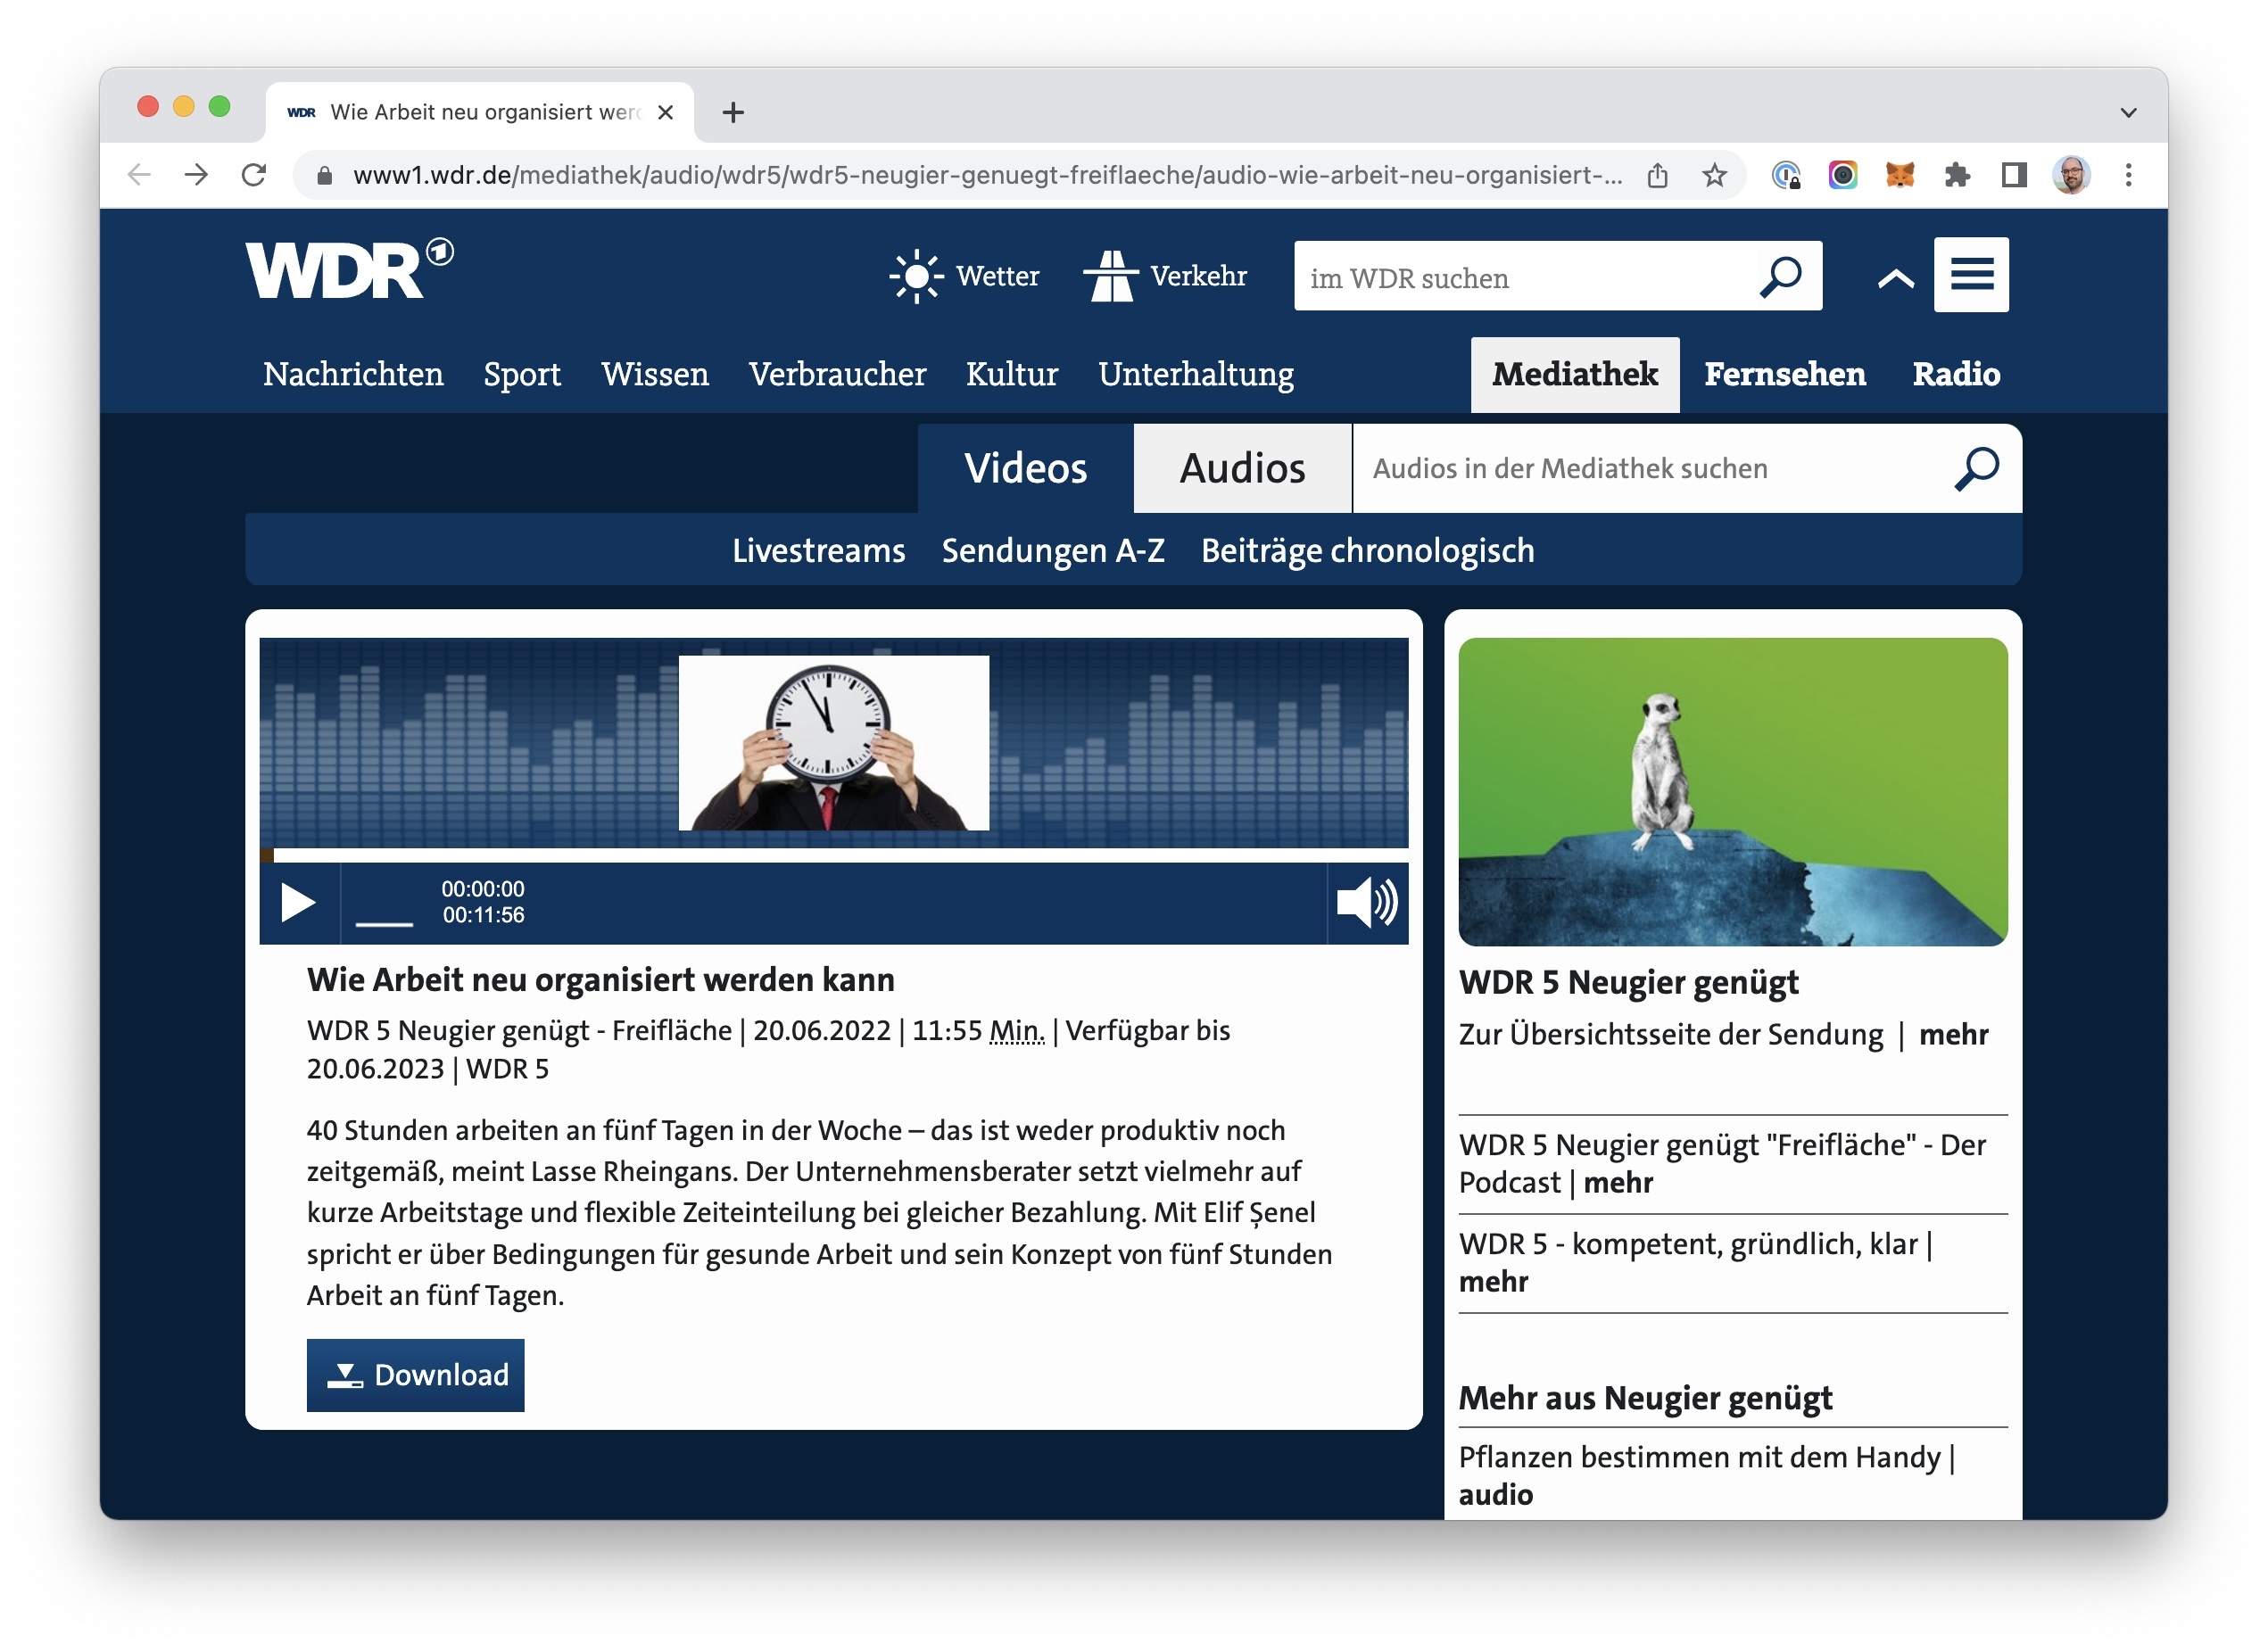Download the audio file

(x=415, y=1375)
